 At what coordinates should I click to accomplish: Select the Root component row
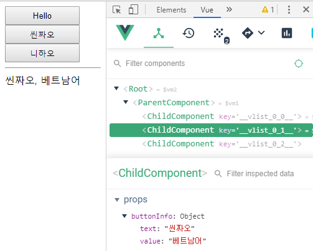coord(211,89)
